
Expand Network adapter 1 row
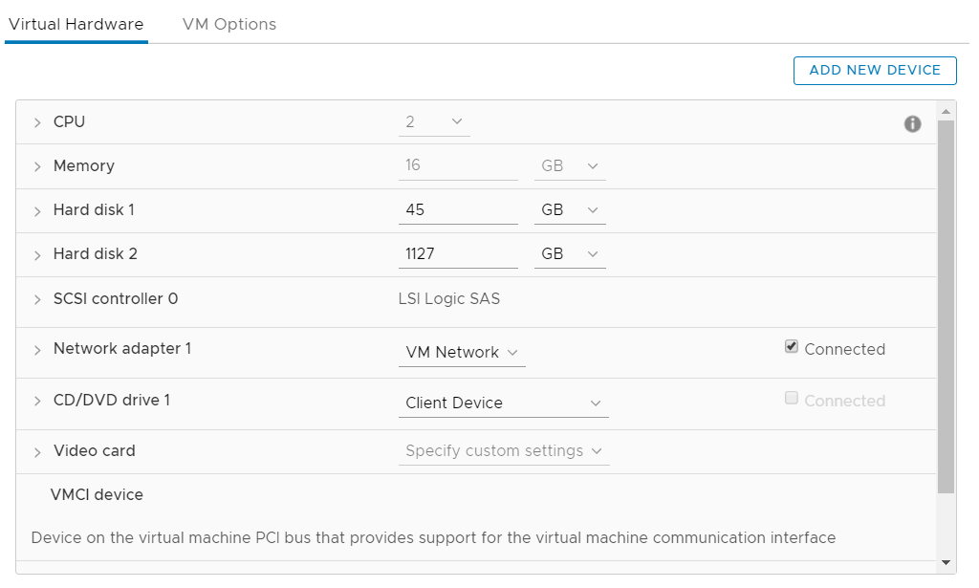pos(37,350)
